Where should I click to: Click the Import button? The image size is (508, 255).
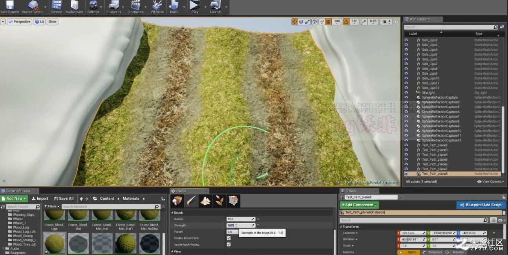point(40,198)
